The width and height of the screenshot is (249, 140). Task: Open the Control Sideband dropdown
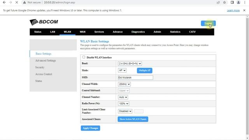click(x=124, y=91)
